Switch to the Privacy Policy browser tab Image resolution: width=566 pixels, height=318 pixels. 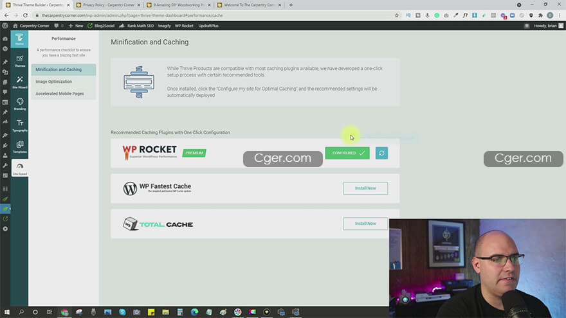109,5
